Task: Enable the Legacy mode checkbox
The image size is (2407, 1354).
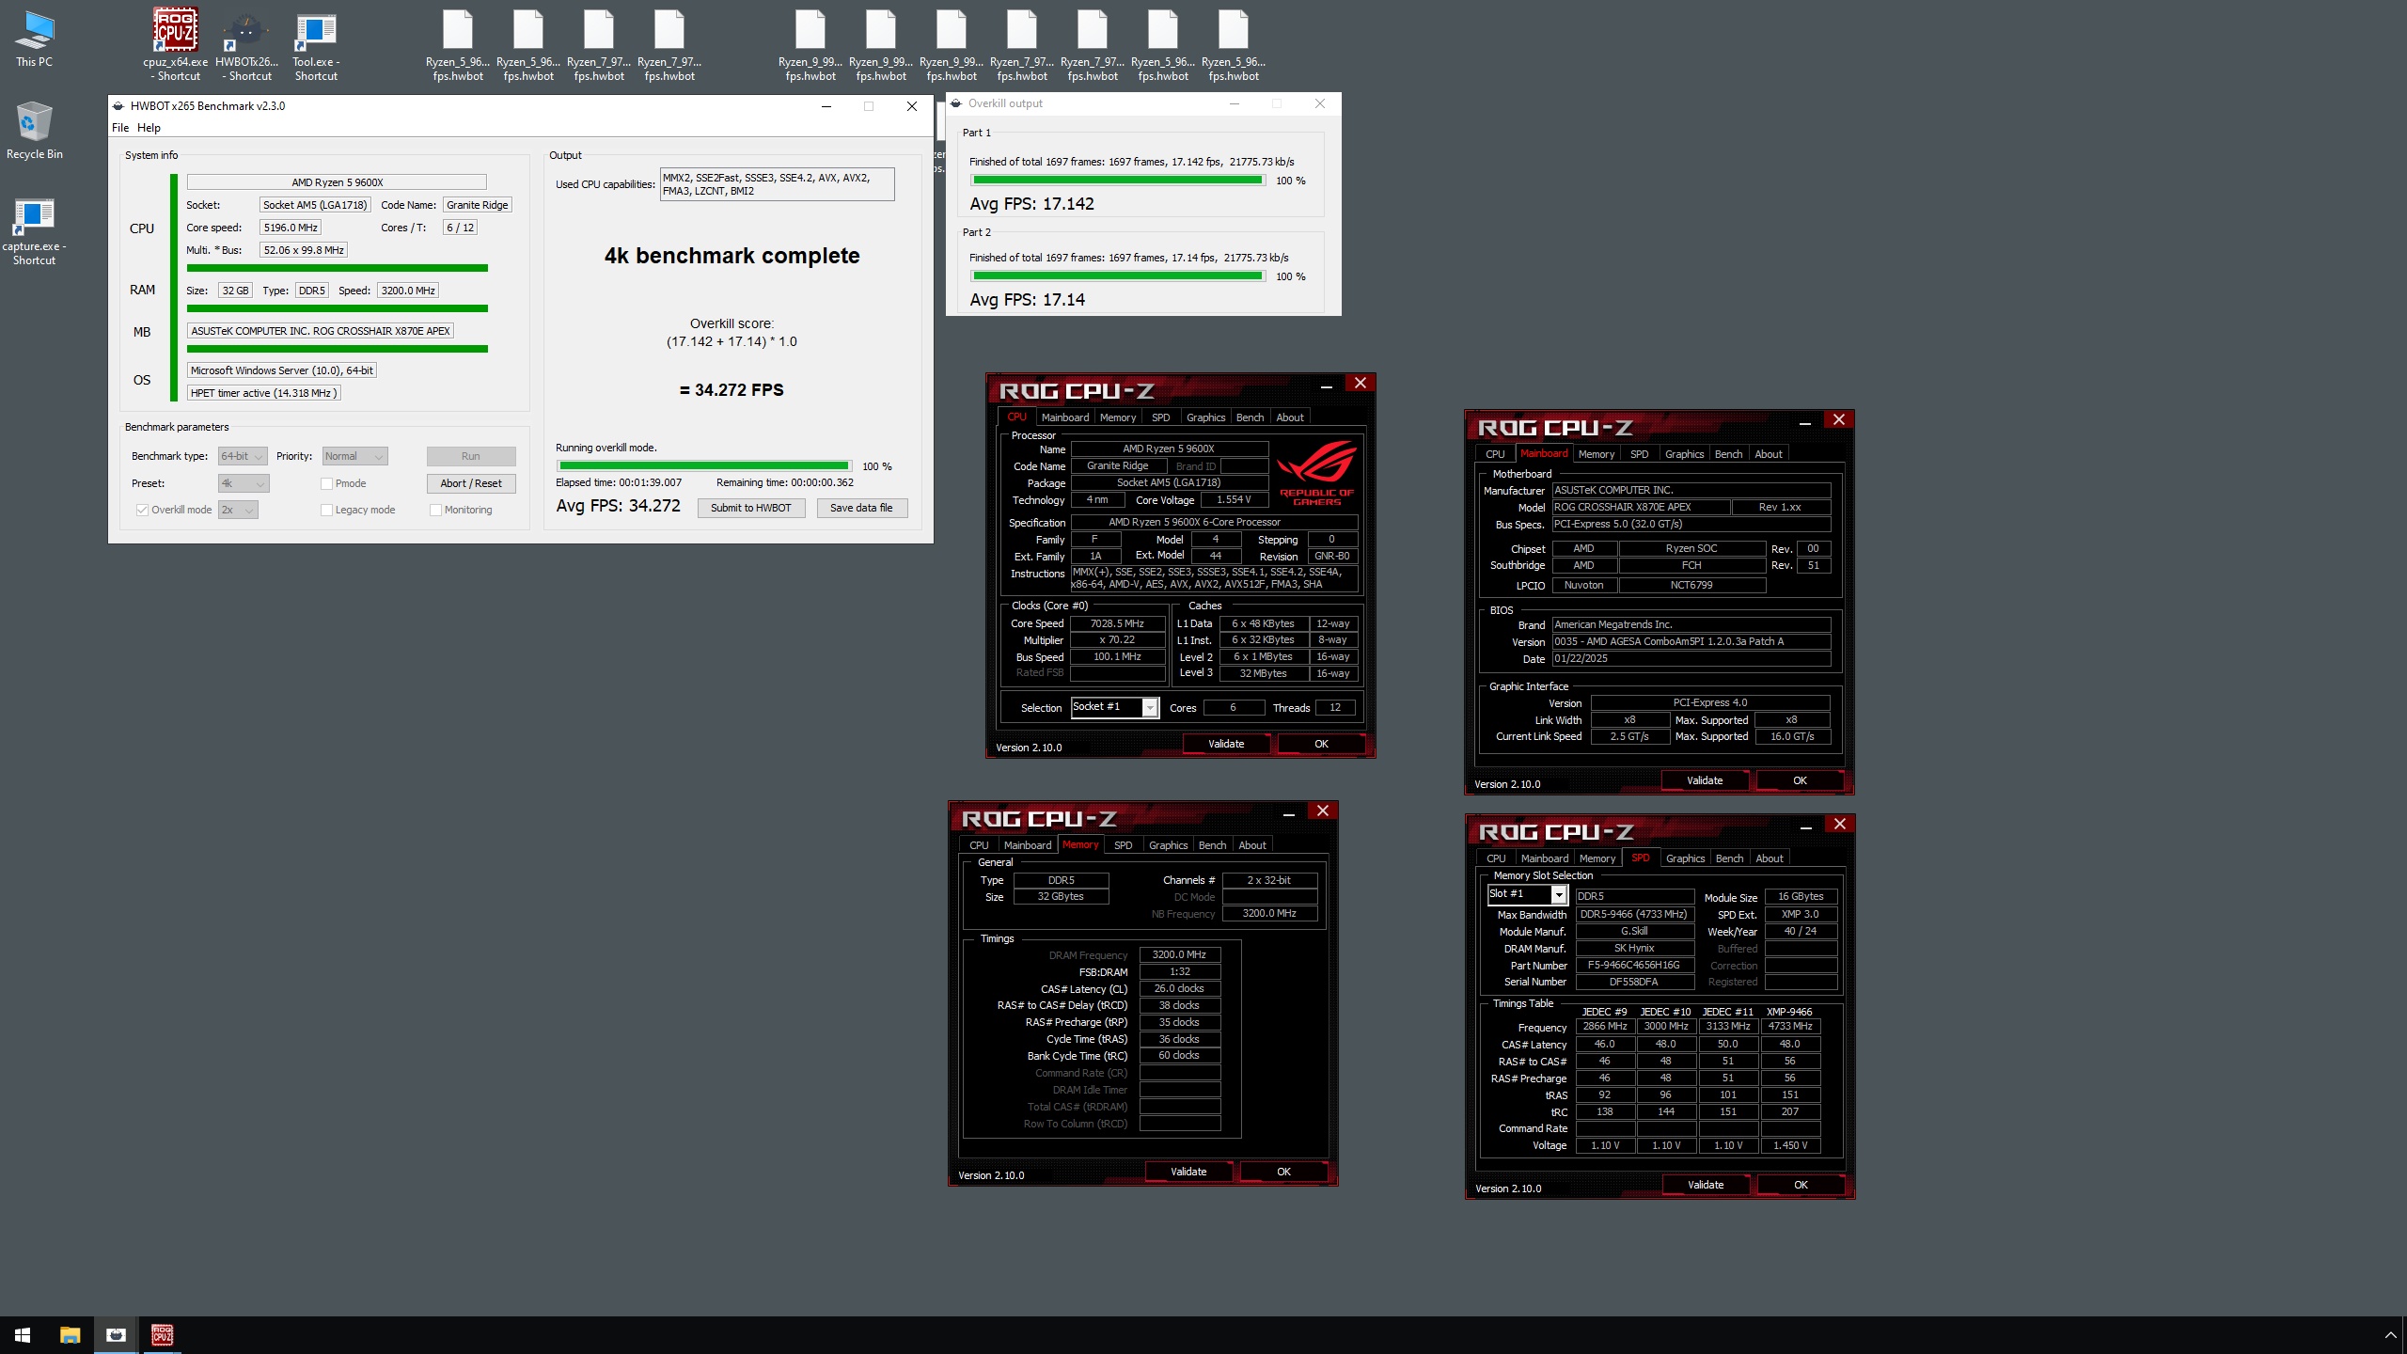Action: pos(327,511)
